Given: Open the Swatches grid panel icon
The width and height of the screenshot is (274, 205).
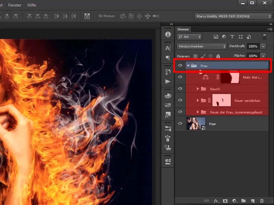Looking at the screenshot, I should coord(168,105).
